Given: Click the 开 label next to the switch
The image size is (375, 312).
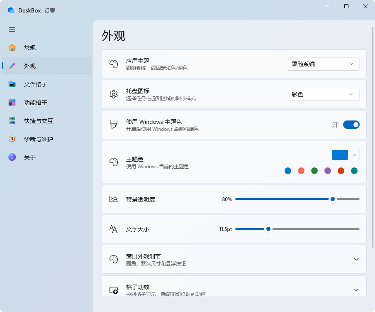Looking at the screenshot, I should (335, 125).
